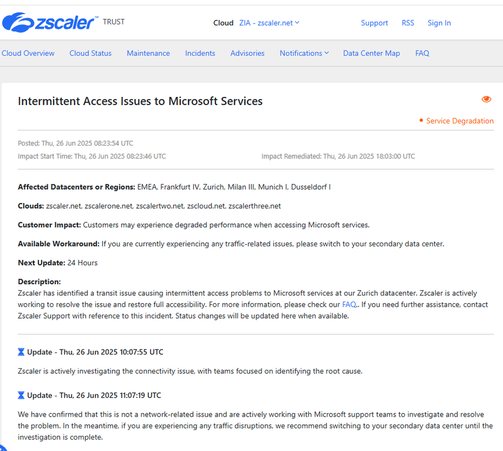Screen dimensions: 503x451
Task: Click the Impact Remediated timestamp
Action: coord(338,156)
